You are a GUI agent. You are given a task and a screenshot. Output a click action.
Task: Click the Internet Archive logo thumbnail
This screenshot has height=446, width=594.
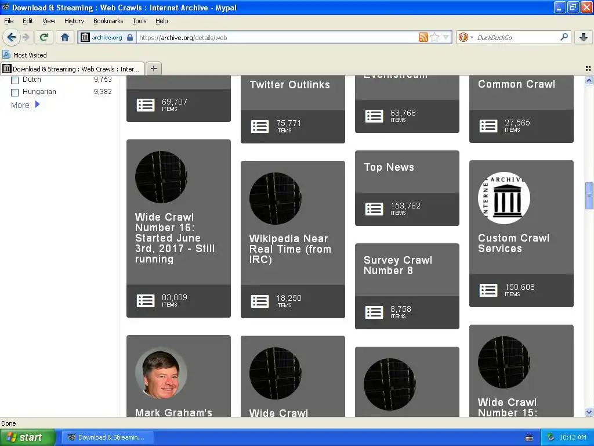[x=504, y=197]
